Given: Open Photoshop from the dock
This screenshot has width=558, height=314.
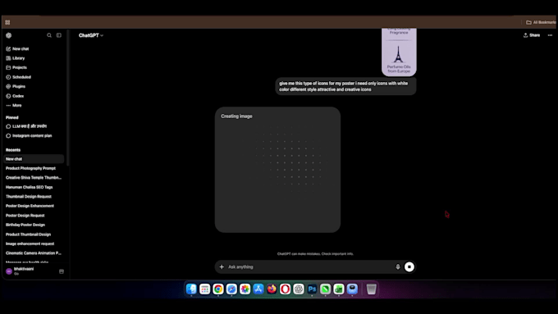Looking at the screenshot, I should coord(312,289).
